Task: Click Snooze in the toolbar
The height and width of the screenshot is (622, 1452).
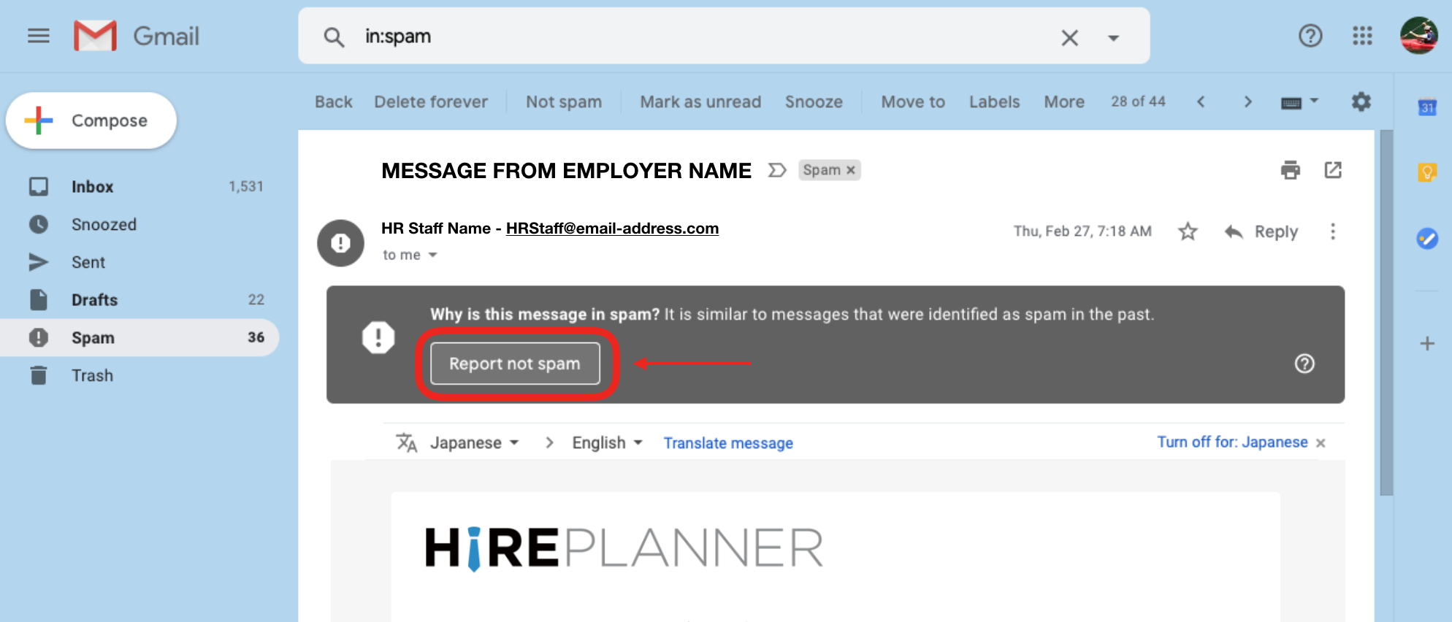Action: pos(814,101)
